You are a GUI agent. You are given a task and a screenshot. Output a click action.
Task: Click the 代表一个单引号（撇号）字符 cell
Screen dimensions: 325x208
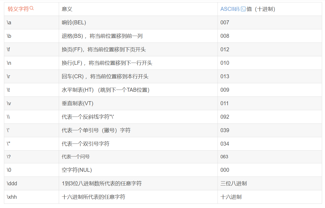pyautogui.click(x=138, y=130)
